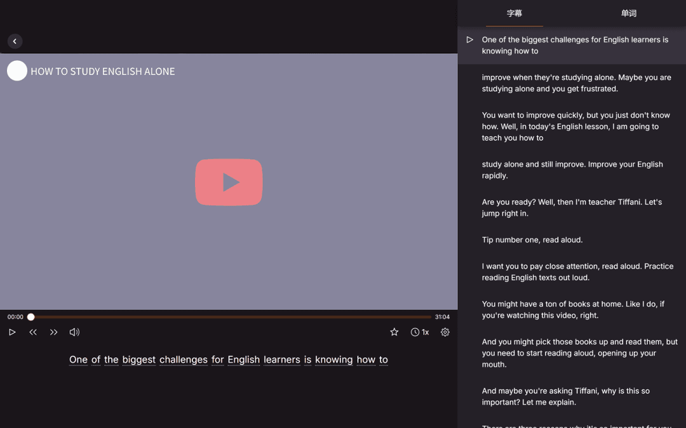Click the red YouTube play button

pyautogui.click(x=229, y=182)
